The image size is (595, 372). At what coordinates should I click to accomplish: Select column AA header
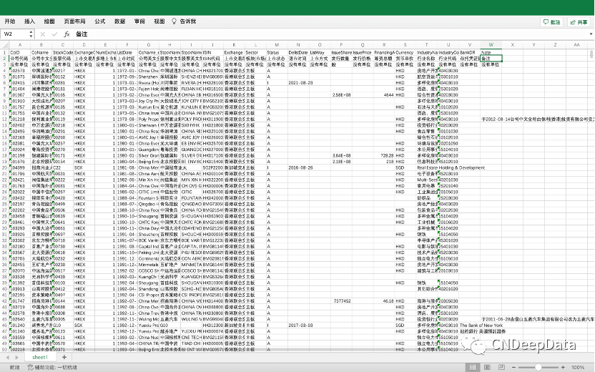tap(577, 45)
